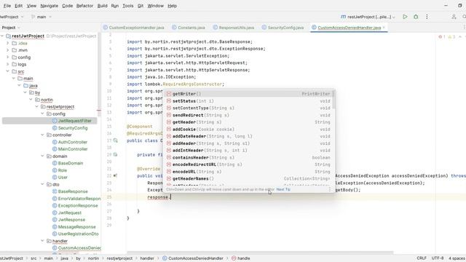The height and width of the screenshot is (262, 466).
Task: Choose setContentType(String s) completion suggestion
Action: point(248,108)
